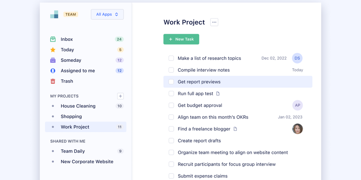Open the All Apps dropdown
The image size is (361, 180).
(107, 14)
